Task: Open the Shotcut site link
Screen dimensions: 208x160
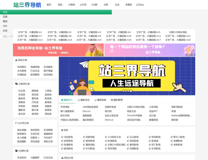Action: tap(109, 120)
